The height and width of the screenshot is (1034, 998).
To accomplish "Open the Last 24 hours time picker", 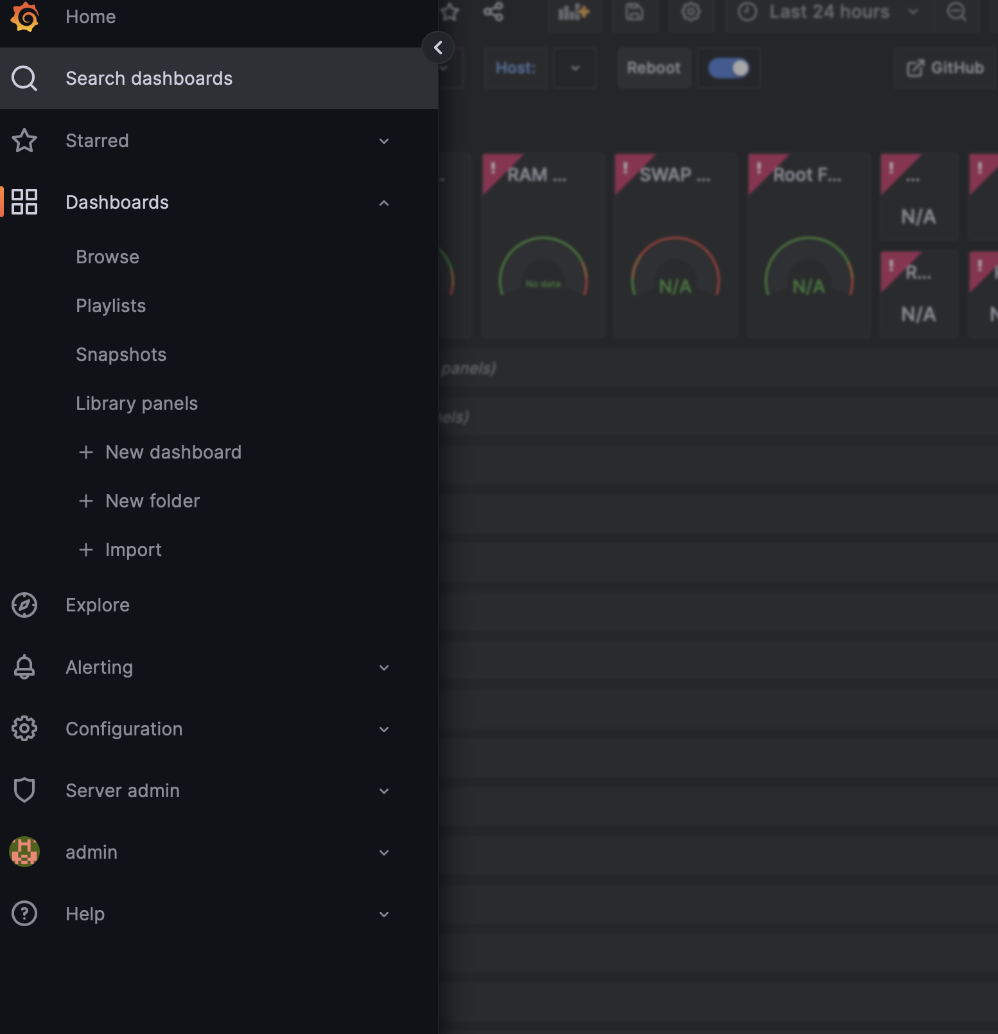I will 830,12.
